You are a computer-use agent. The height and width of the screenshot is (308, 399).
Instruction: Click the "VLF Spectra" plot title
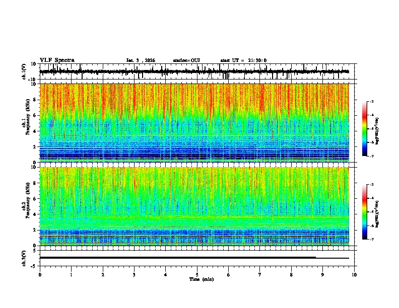(57, 60)
